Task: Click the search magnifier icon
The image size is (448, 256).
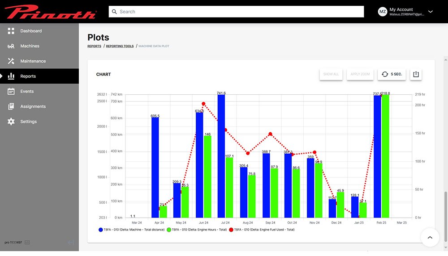Action: click(115, 12)
